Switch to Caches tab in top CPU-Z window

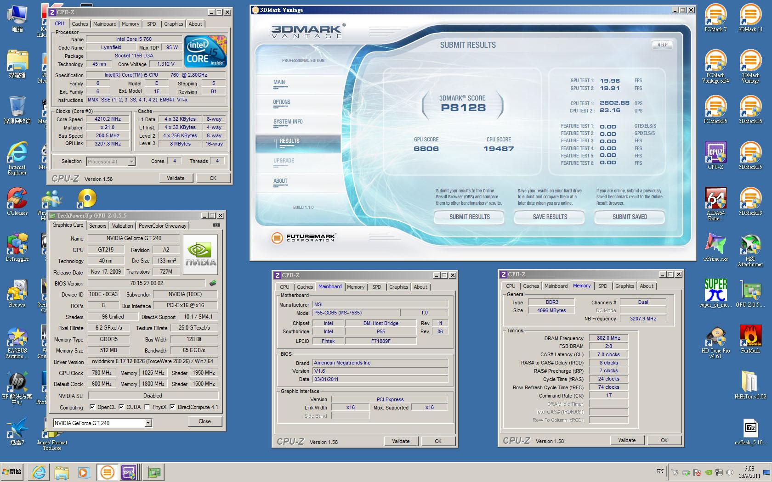(x=79, y=24)
